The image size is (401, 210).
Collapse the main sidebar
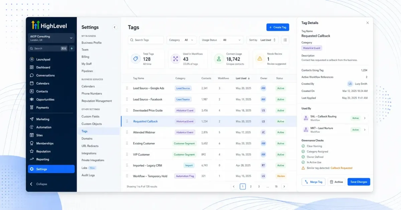(x=38, y=184)
